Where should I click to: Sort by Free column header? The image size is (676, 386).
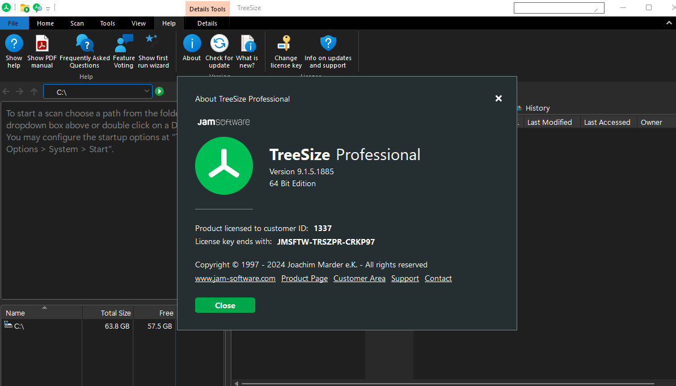pyautogui.click(x=154, y=313)
